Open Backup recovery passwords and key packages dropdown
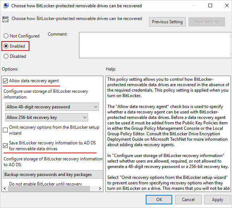This screenshot has width=232, height=208. coord(53,175)
